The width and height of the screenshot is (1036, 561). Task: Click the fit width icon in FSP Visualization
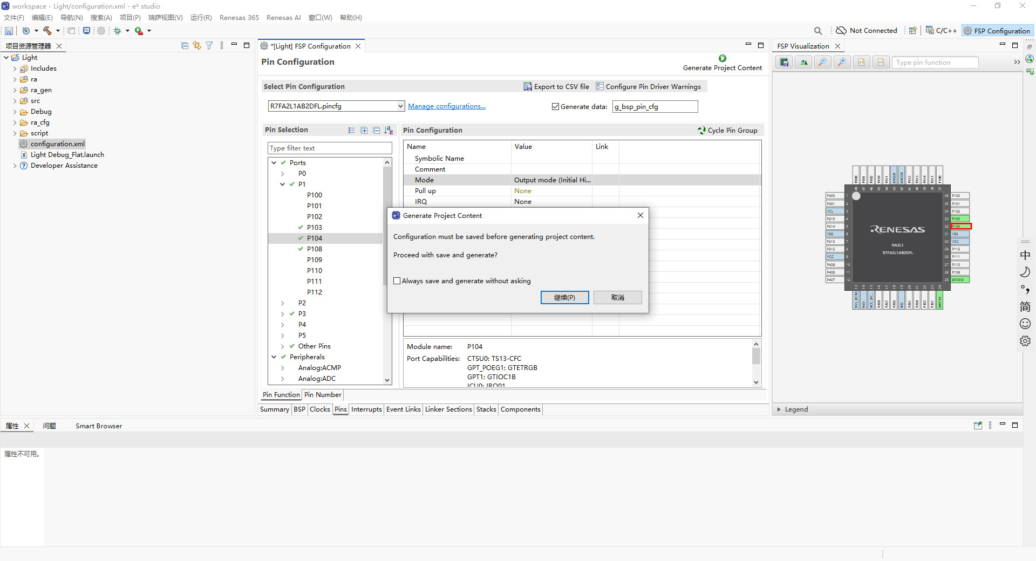tap(881, 63)
